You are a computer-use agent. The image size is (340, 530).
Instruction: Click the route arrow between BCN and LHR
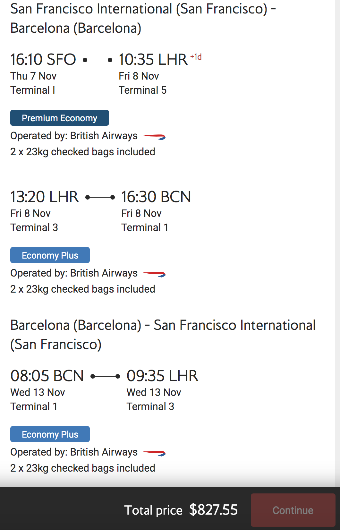click(105, 376)
